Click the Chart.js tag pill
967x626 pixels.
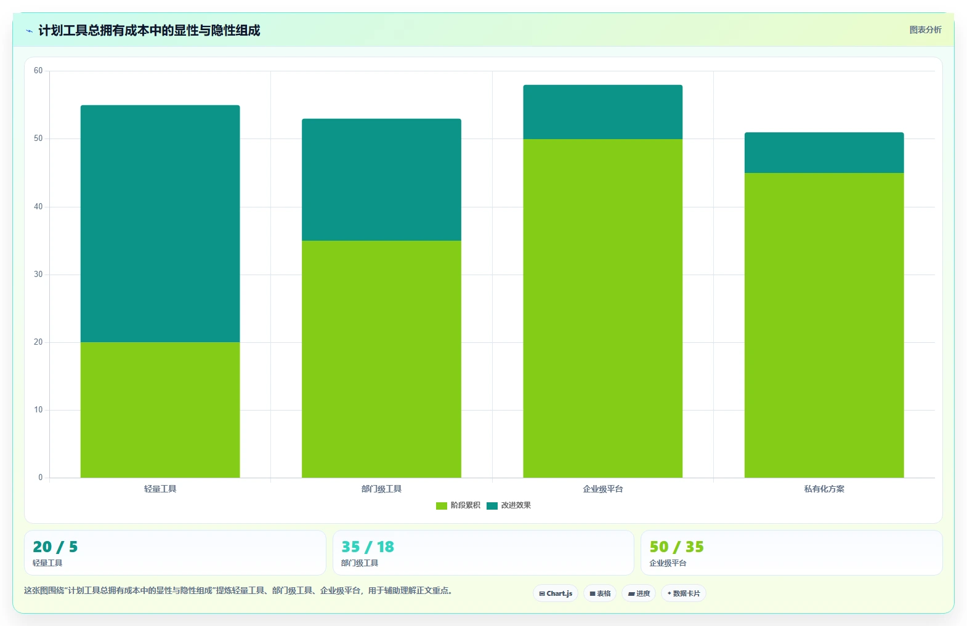pos(556,593)
